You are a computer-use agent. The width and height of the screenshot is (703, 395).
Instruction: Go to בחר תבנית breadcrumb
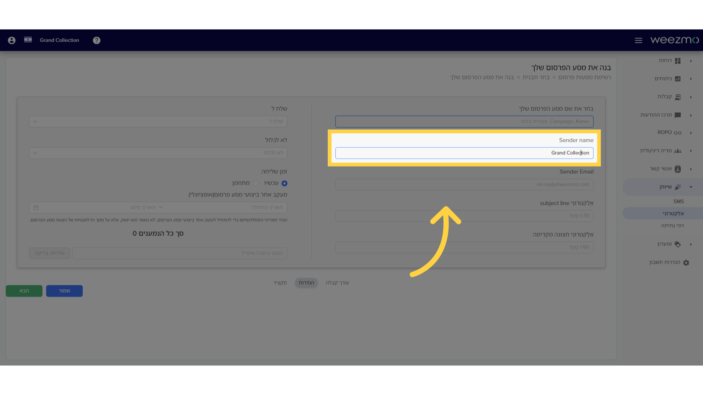point(536,77)
